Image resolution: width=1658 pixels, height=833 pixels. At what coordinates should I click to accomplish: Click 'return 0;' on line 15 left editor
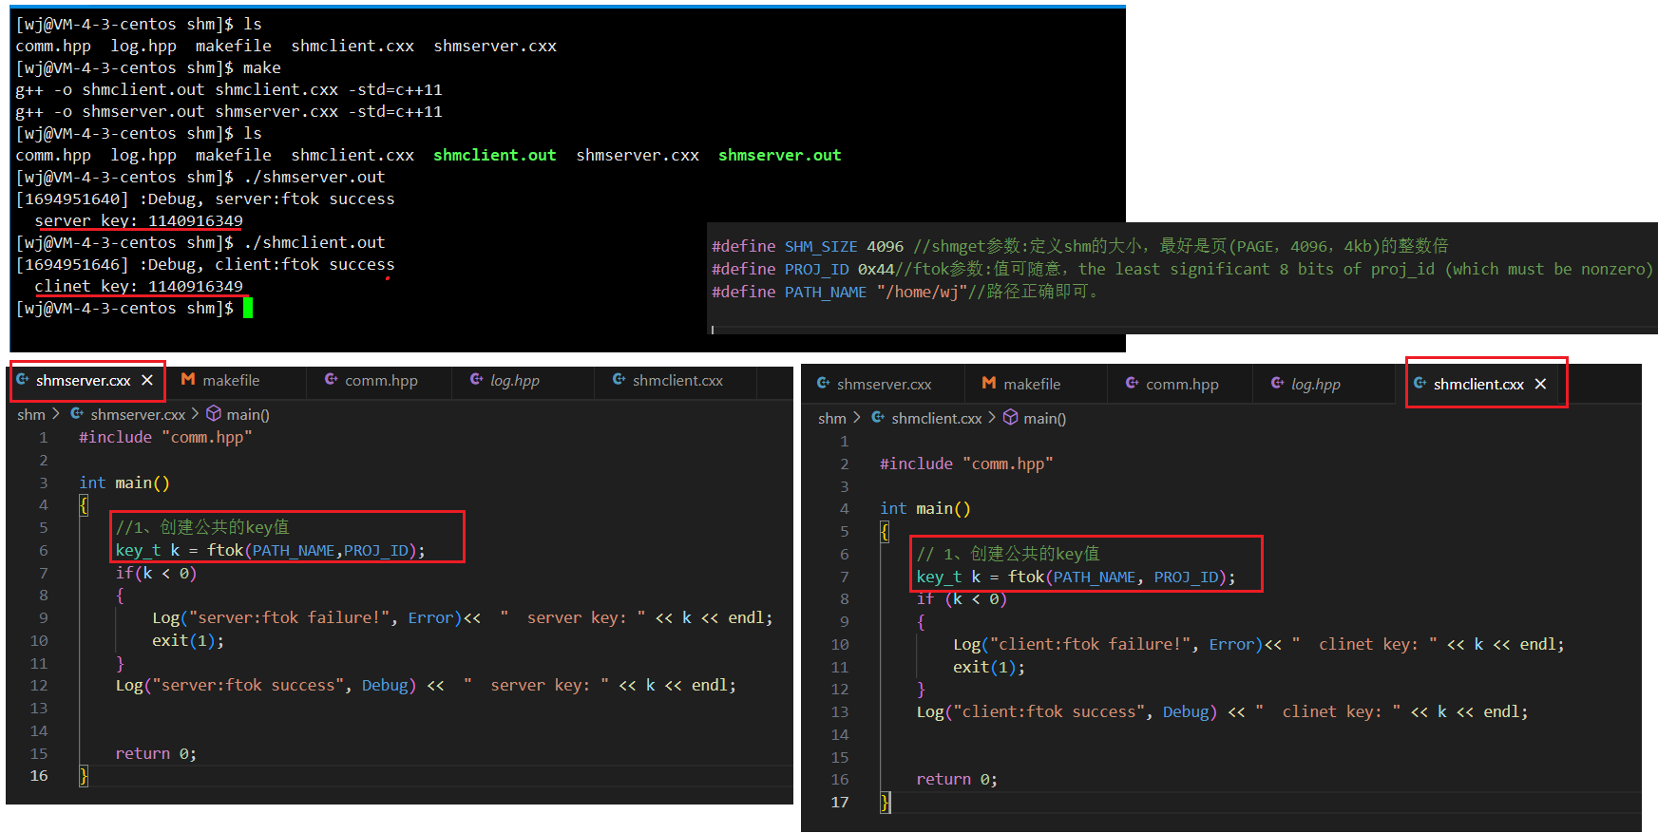coord(156,754)
